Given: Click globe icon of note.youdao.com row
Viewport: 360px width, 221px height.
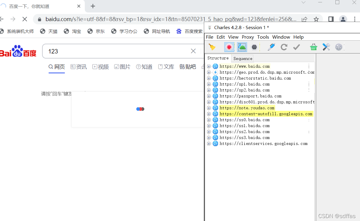Looking at the screenshot, I should [x=215, y=108].
